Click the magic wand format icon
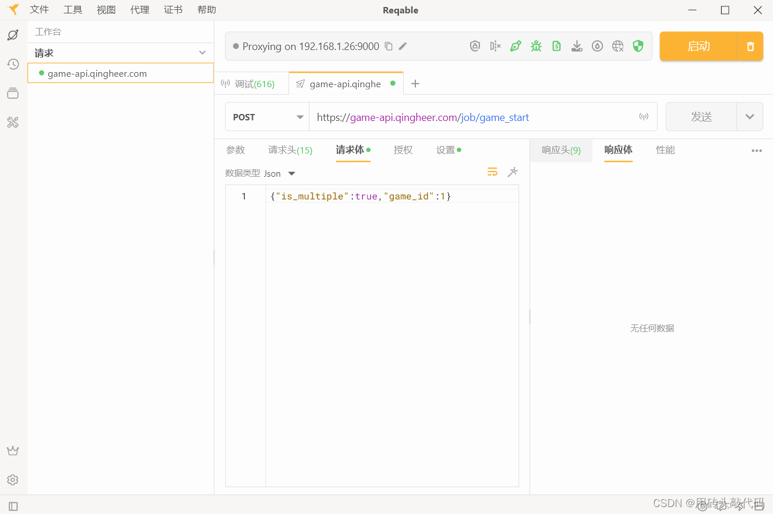 pos(513,172)
